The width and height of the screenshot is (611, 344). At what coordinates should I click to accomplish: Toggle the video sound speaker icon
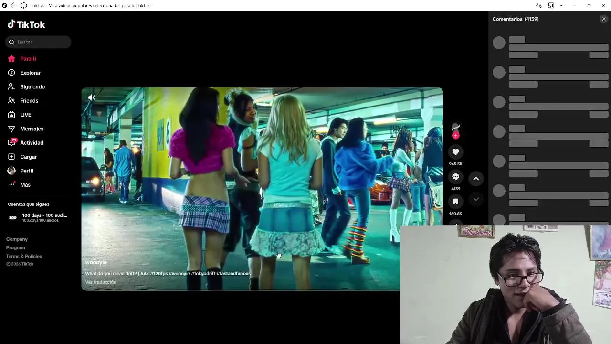(x=92, y=97)
